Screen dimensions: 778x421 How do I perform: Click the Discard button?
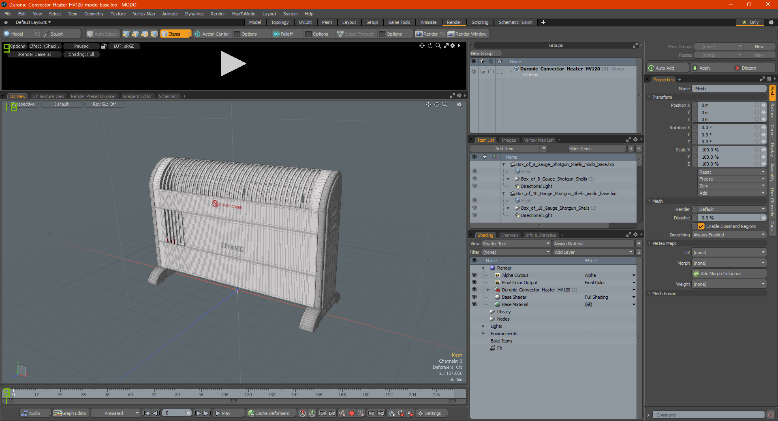(x=754, y=68)
